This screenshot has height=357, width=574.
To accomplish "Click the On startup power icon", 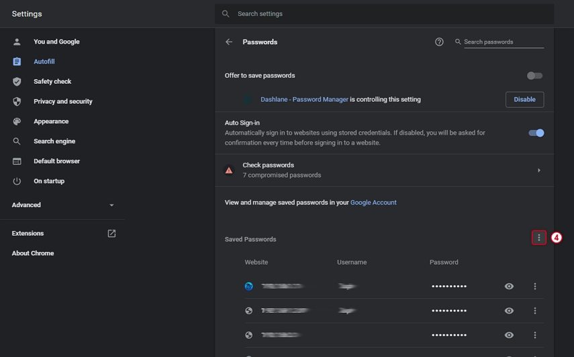I will pos(17,181).
